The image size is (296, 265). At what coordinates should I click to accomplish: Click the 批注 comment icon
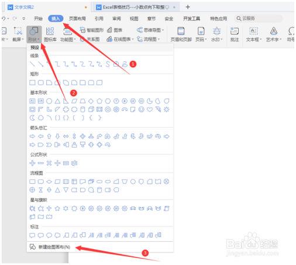click(x=235, y=31)
